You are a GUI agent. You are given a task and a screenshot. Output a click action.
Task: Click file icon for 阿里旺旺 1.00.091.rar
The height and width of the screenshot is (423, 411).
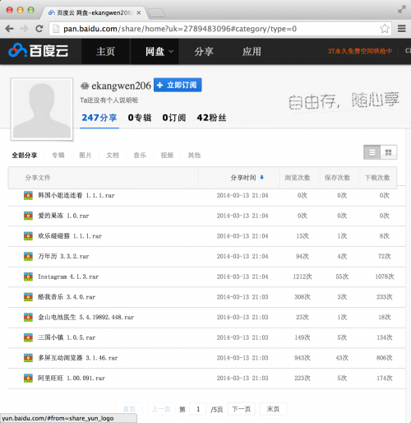click(28, 378)
